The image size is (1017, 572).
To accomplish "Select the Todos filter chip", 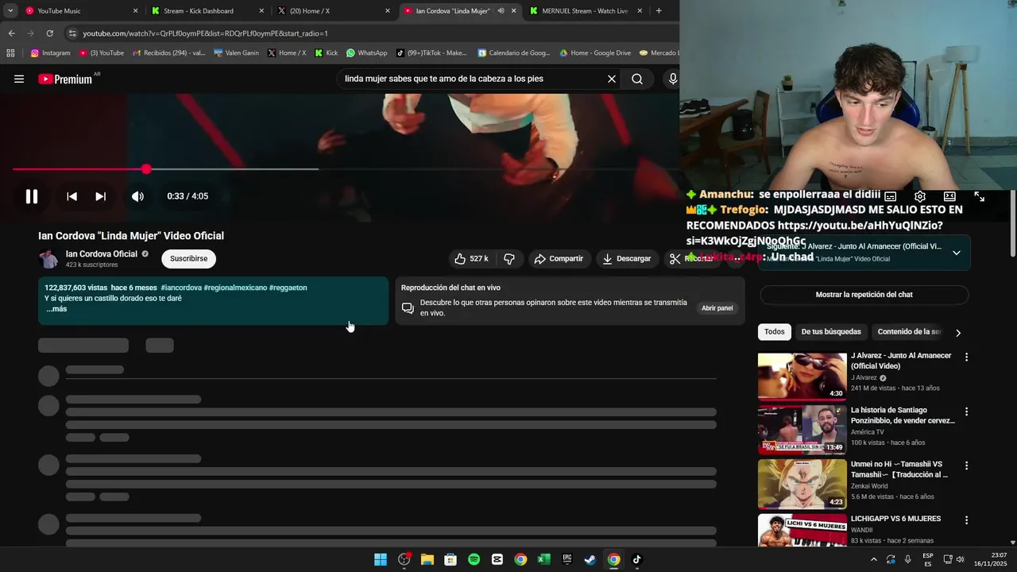I will pos(774,332).
